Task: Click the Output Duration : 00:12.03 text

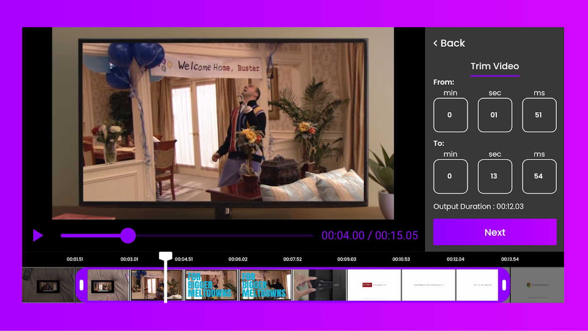Action: [x=478, y=206]
